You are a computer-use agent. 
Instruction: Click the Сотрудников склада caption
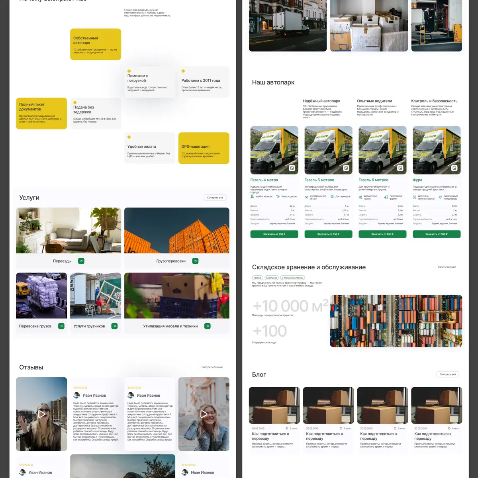pyautogui.click(x=264, y=343)
